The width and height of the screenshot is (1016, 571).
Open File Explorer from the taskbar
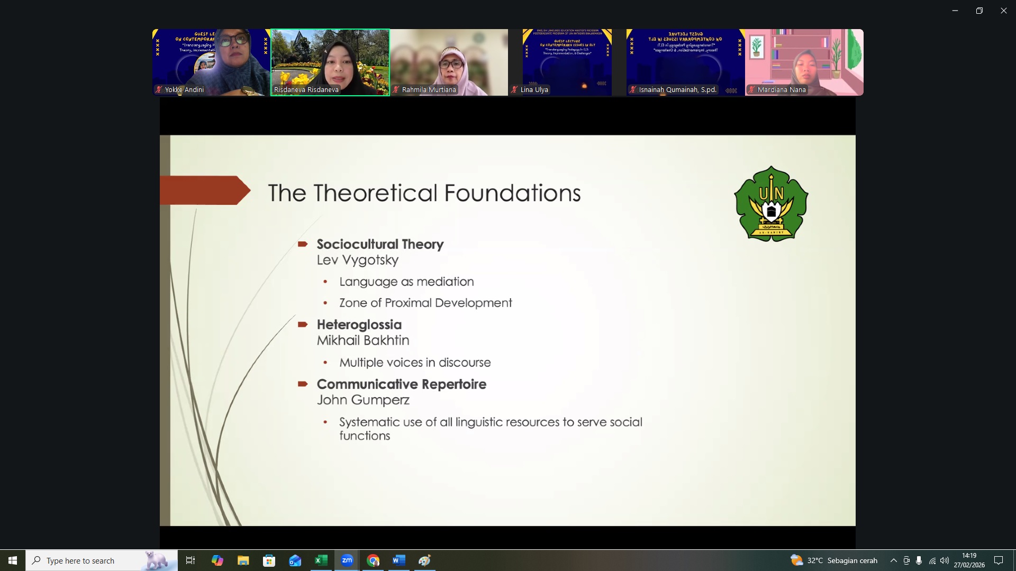click(243, 560)
